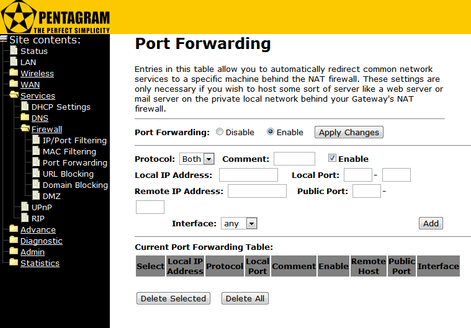The height and width of the screenshot is (328, 471).
Task: Click the page icon next to DMZ
Action: tap(36, 196)
